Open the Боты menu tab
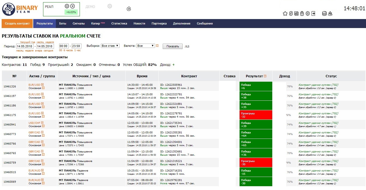Image resolution: width=366 pixels, height=190 pixels. point(63,23)
